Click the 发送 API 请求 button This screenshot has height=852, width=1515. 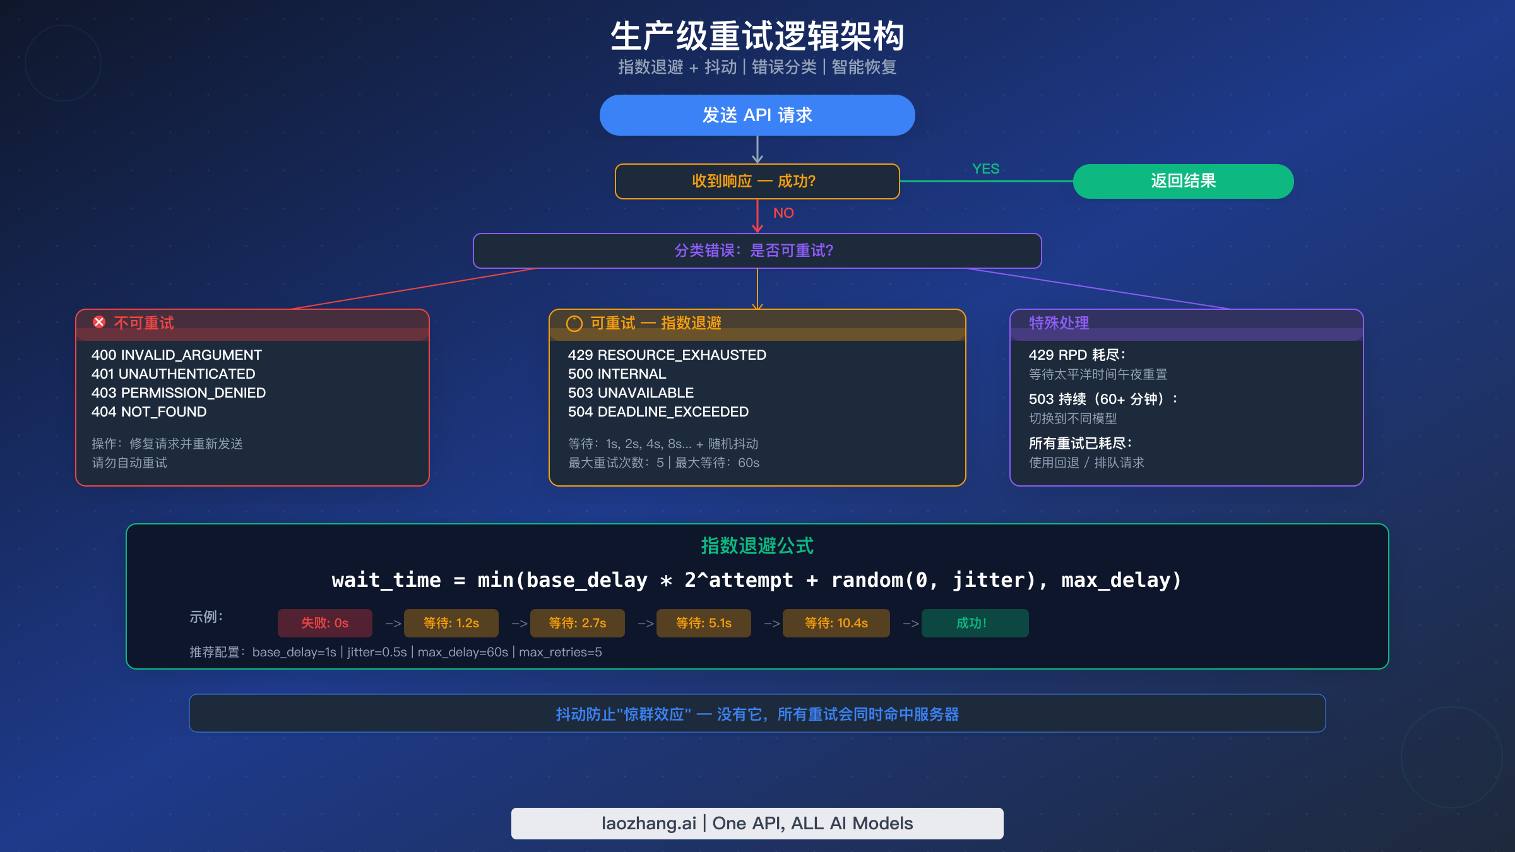[756, 115]
